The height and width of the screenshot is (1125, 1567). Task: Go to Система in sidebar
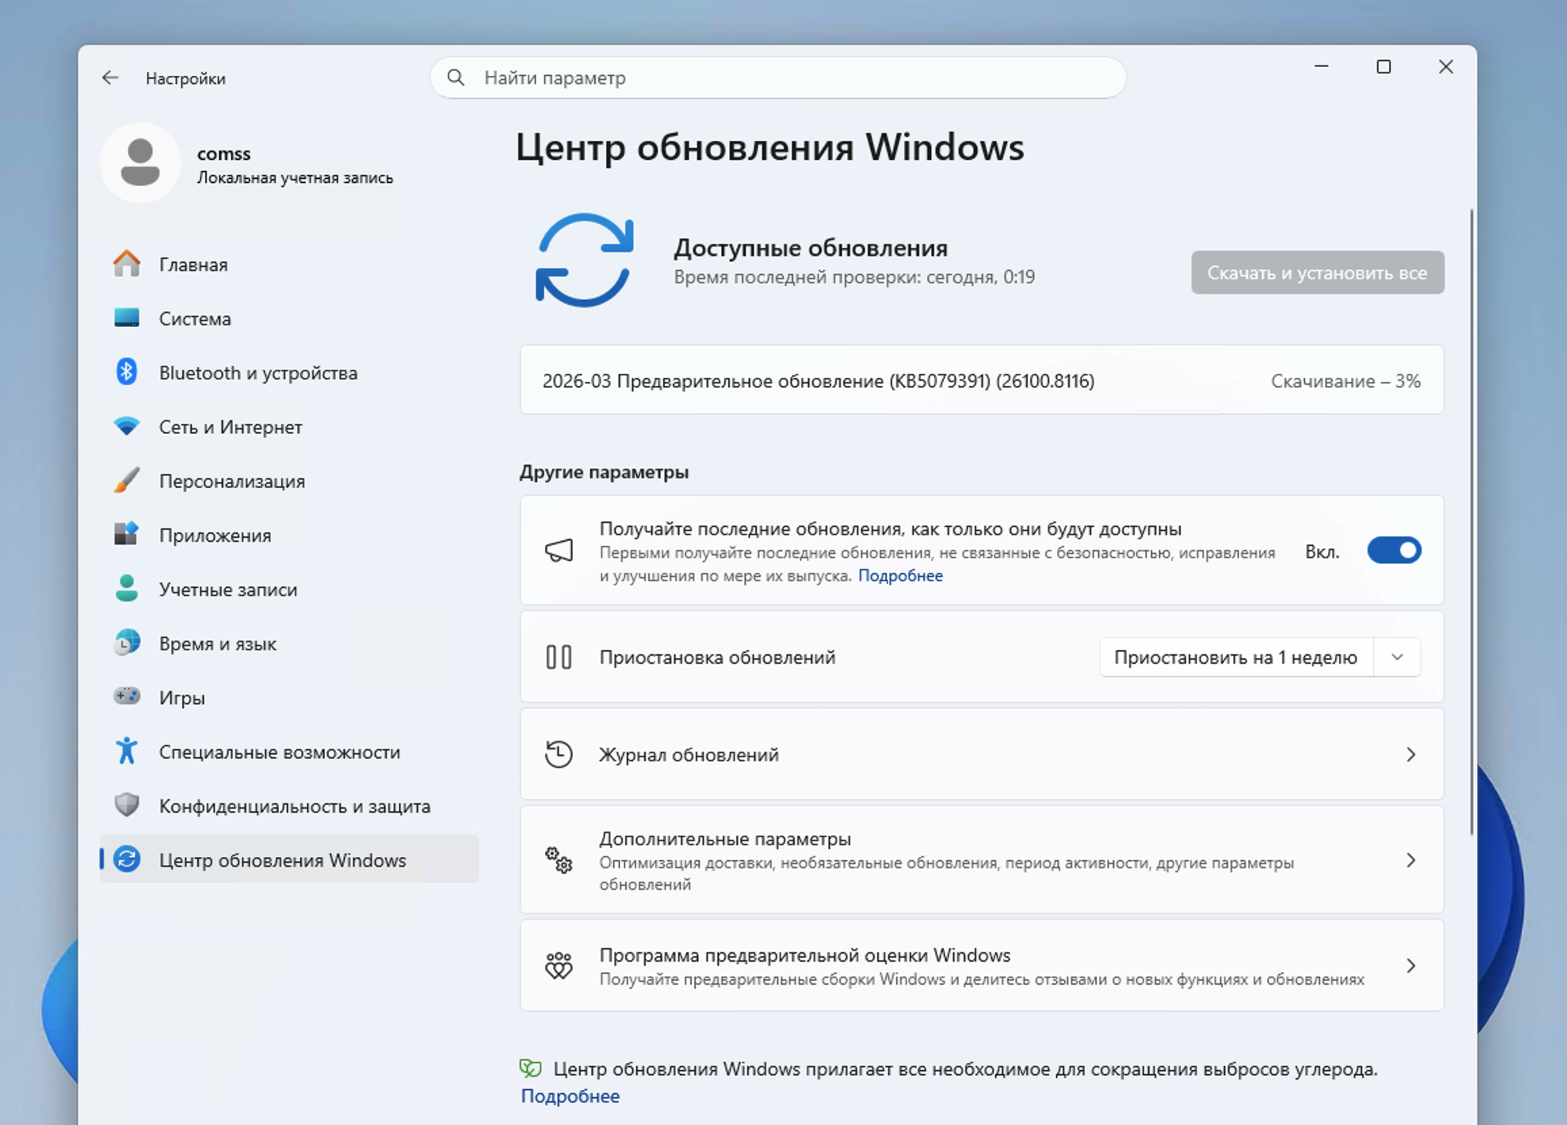click(195, 318)
